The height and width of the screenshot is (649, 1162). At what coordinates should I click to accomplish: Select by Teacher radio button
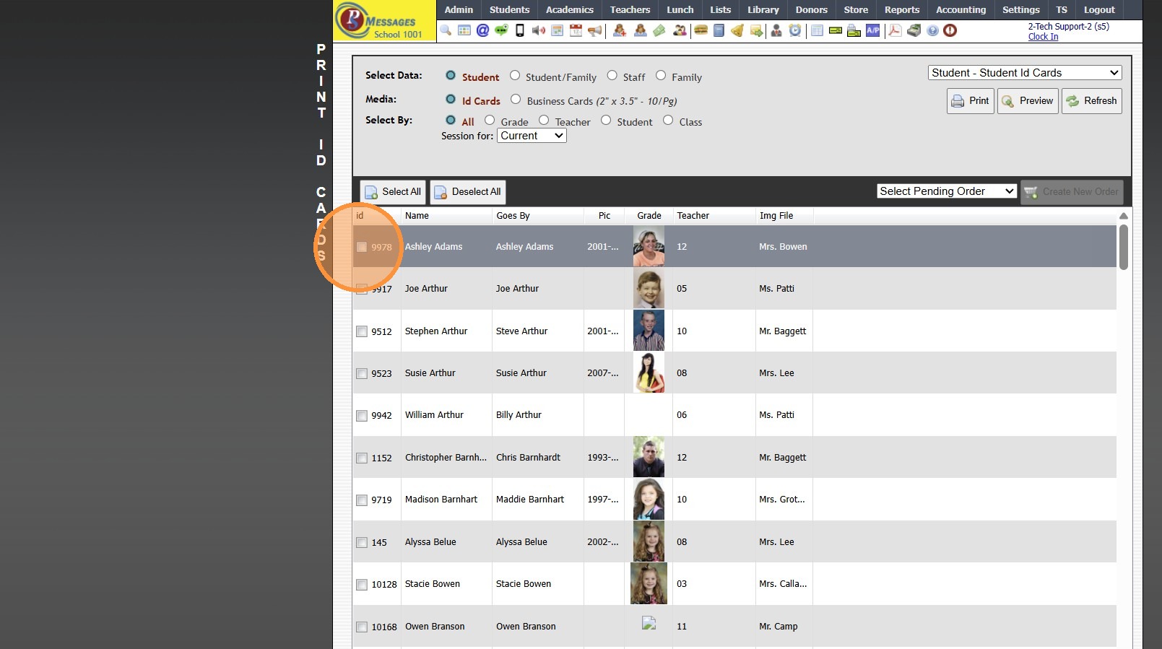544,121
